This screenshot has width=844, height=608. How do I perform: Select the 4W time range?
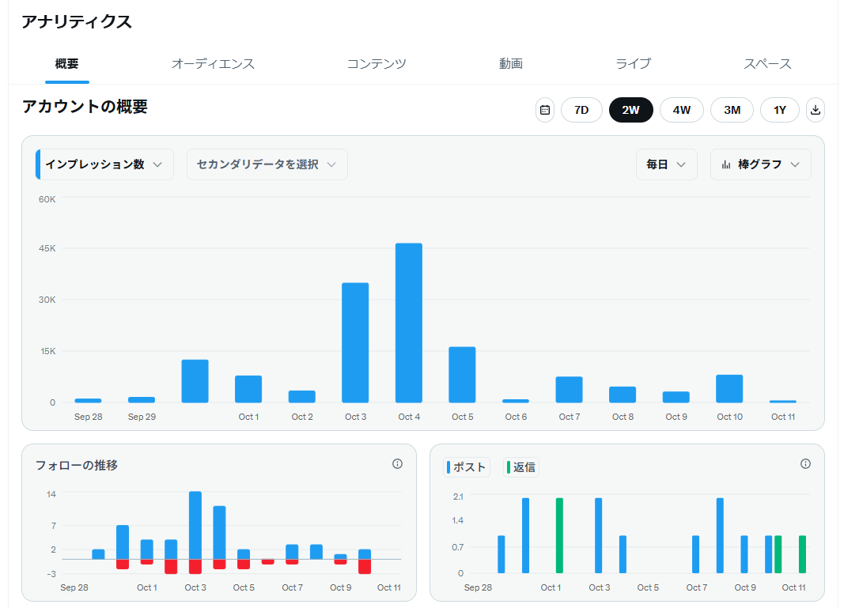click(681, 110)
